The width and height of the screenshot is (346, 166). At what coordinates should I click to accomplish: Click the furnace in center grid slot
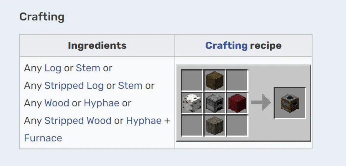coord(214,103)
